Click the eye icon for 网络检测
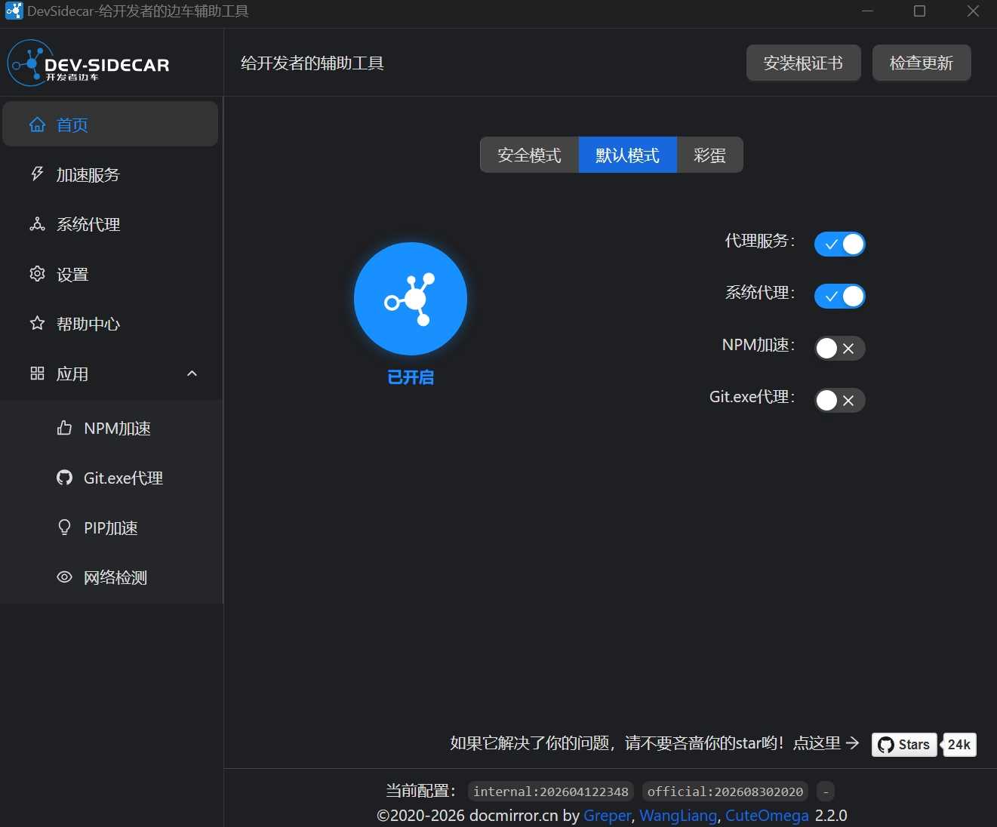Image resolution: width=997 pixels, height=827 pixels. pos(64,577)
